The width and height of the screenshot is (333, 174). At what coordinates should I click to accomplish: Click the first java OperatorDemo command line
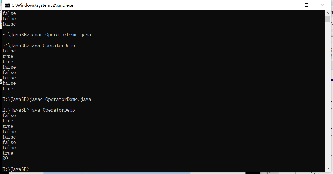tap(39, 45)
